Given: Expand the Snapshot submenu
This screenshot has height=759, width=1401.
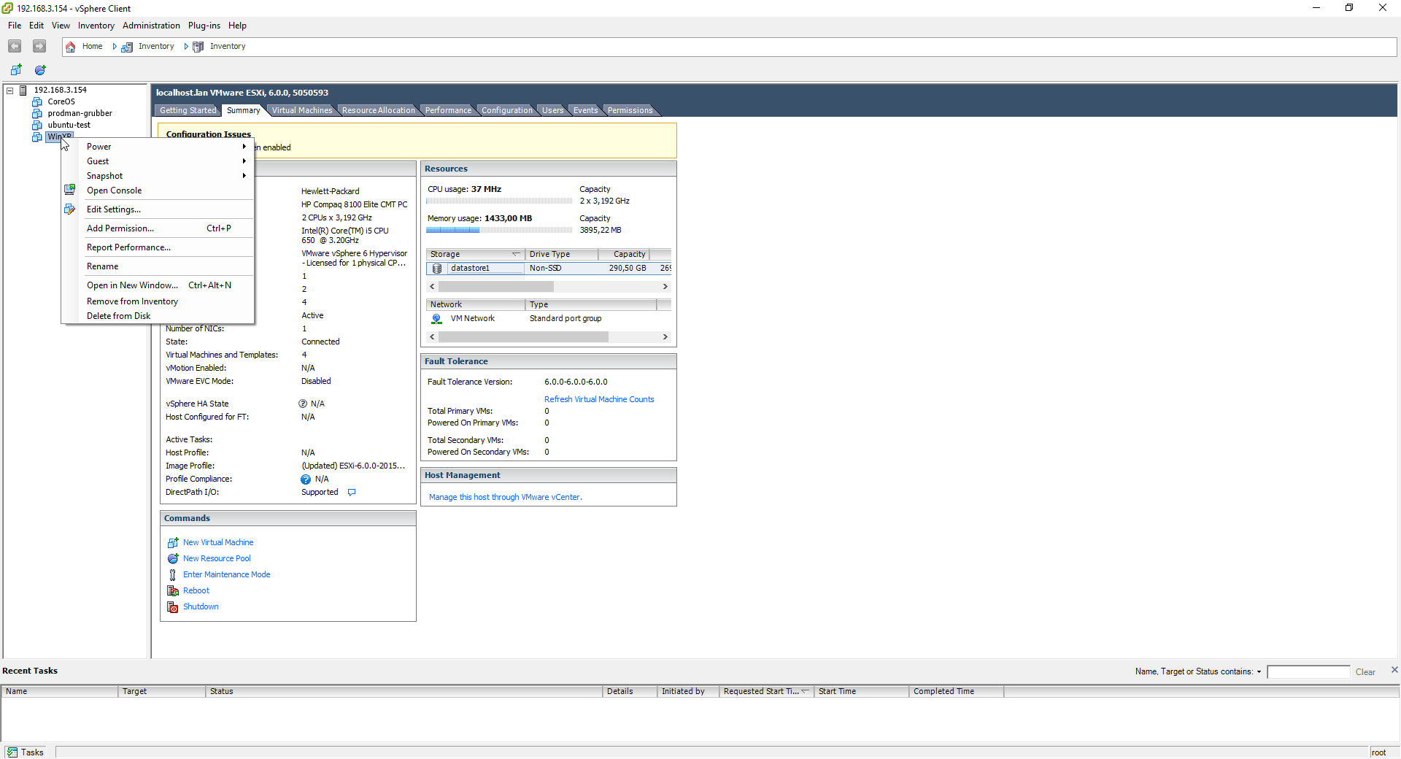Looking at the screenshot, I should click(244, 176).
